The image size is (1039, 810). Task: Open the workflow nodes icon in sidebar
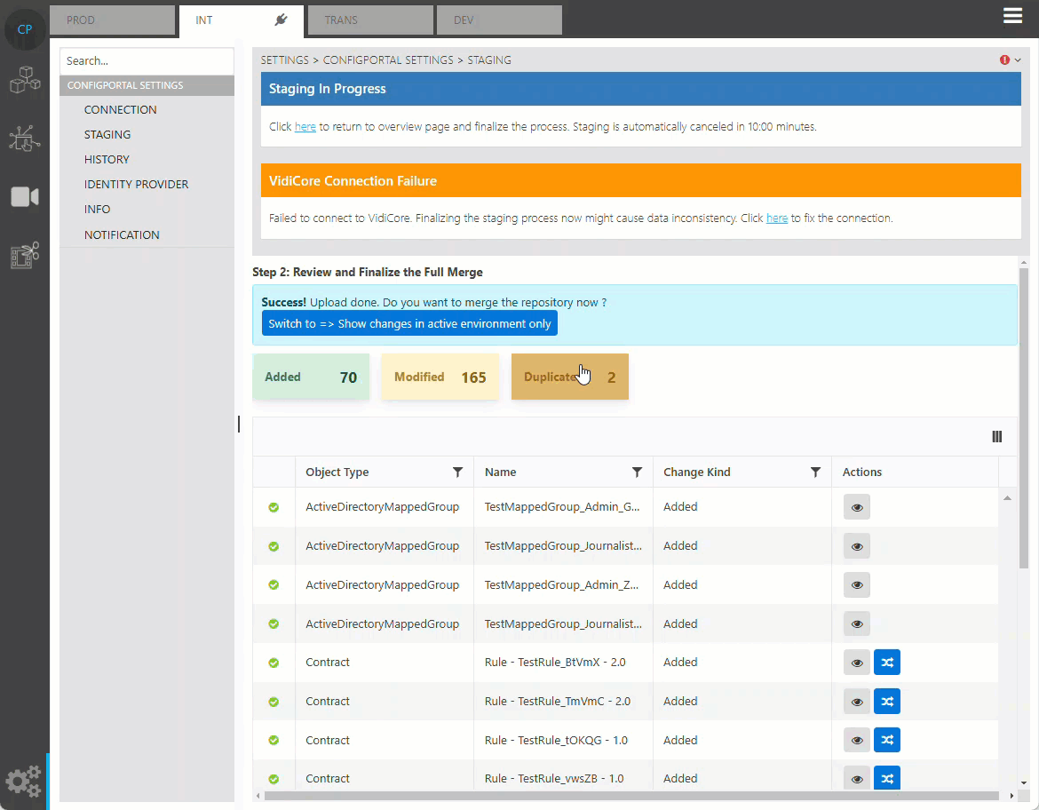(x=25, y=138)
